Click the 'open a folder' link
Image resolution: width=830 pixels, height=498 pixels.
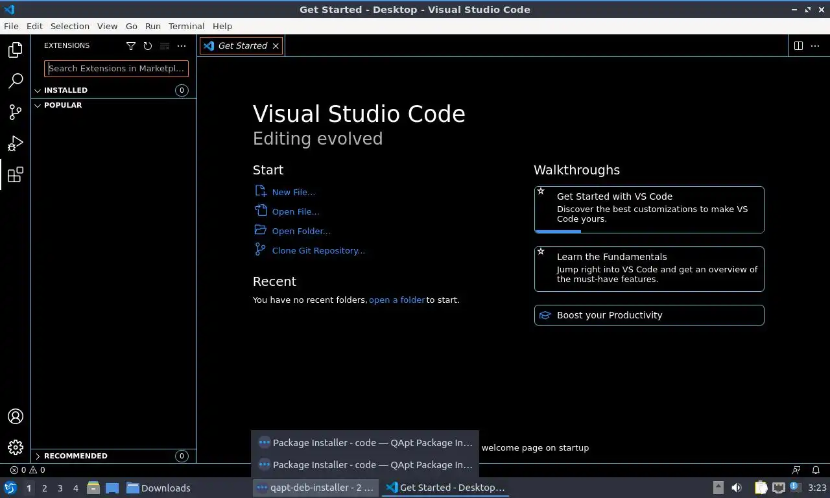[x=397, y=300]
